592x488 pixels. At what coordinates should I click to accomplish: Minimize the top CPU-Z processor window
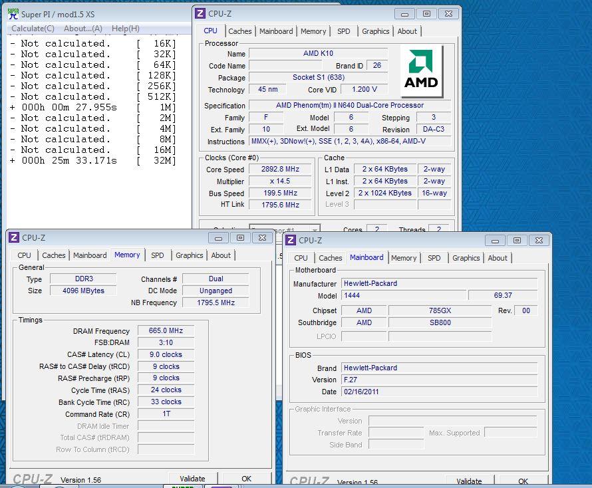pos(404,14)
